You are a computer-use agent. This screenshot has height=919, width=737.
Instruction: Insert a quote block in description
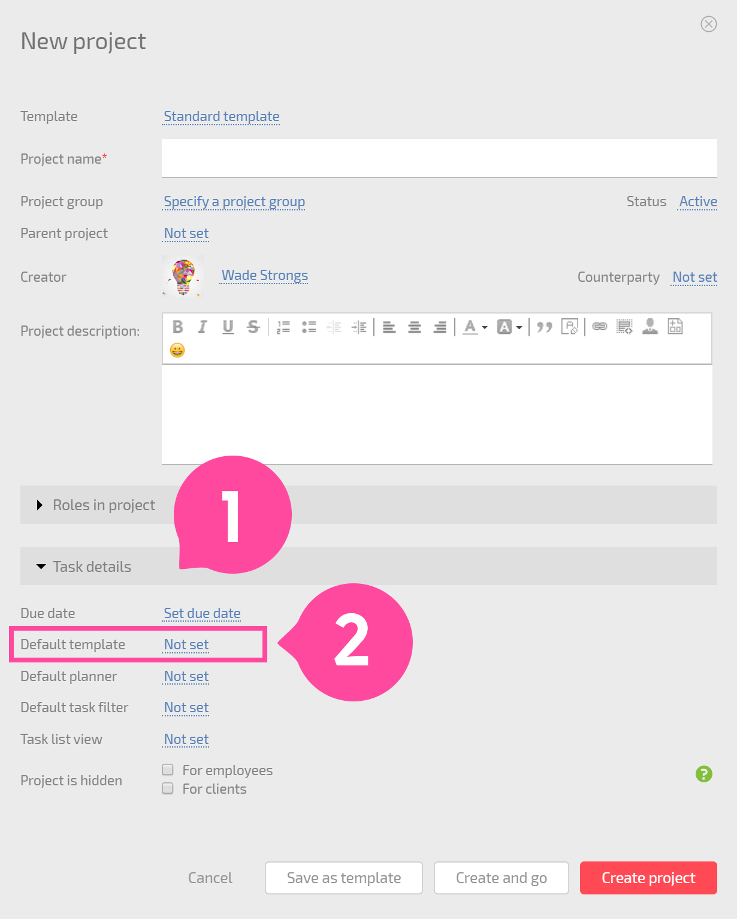click(544, 327)
